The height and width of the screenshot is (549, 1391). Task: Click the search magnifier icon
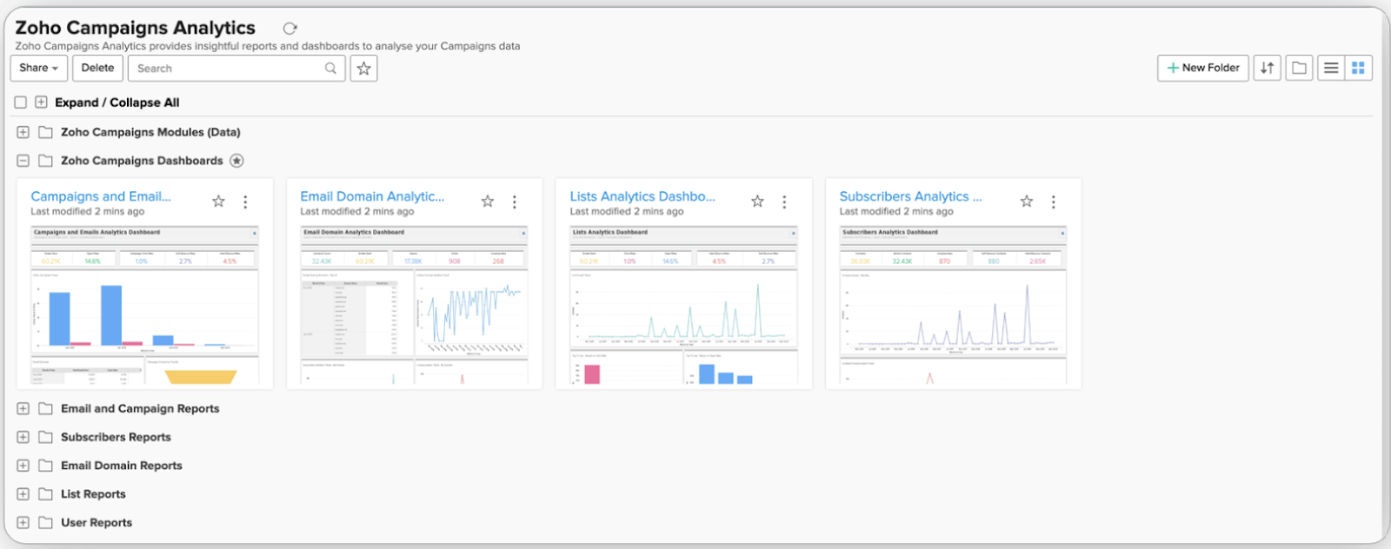(330, 69)
